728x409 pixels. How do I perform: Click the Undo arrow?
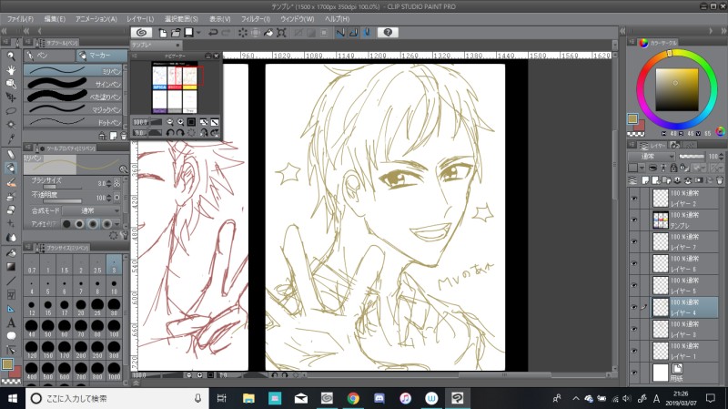click(x=213, y=33)
